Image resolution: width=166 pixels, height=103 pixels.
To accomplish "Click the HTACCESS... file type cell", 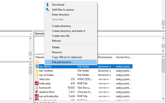I will 85,79.
